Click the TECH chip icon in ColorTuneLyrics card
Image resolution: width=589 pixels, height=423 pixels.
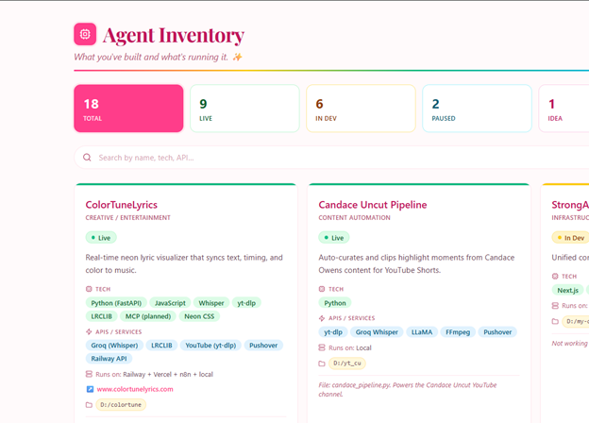pos(89,289)
